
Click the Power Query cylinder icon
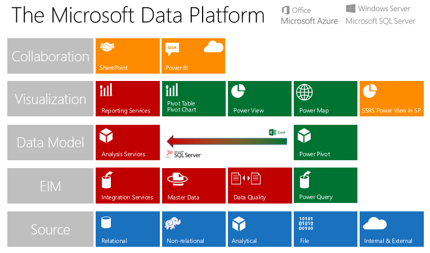[304, 179]
